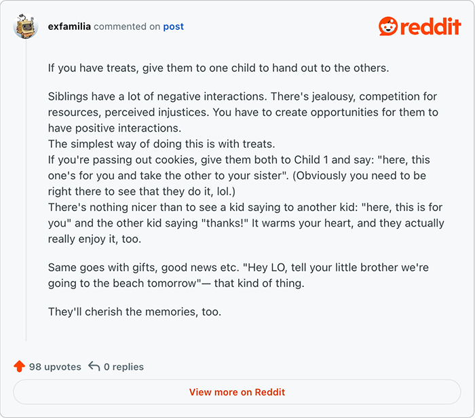Click the opening line "If you have treats"
475x418 pixels.
point(218,68)
